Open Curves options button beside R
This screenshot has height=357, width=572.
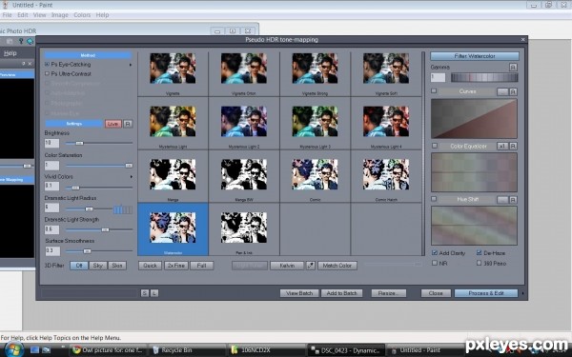502,91
